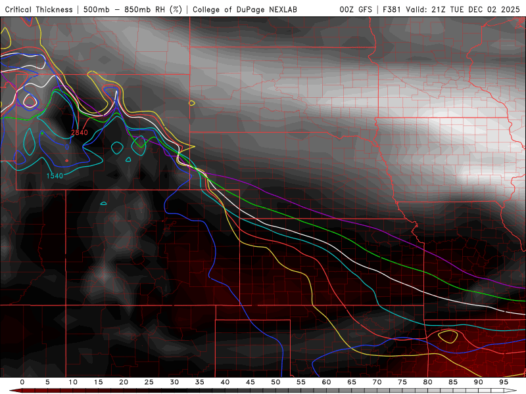Click the '0' value on the colorbar scale

coord(22,382)
